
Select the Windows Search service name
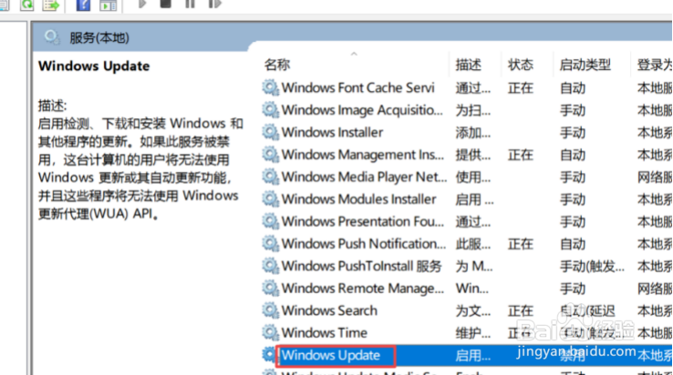coord(329,310)
